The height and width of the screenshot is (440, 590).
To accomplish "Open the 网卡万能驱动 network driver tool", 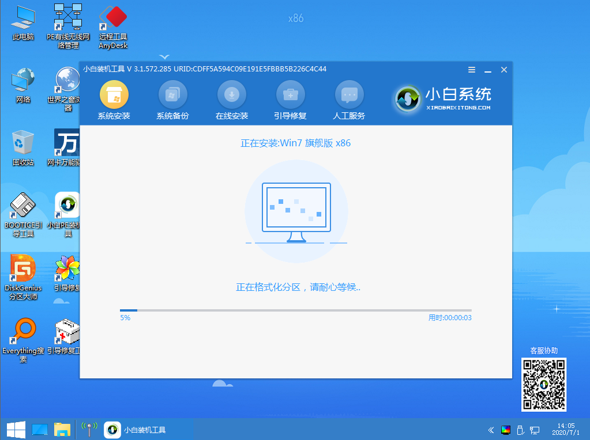I will (x=67, y=147).
